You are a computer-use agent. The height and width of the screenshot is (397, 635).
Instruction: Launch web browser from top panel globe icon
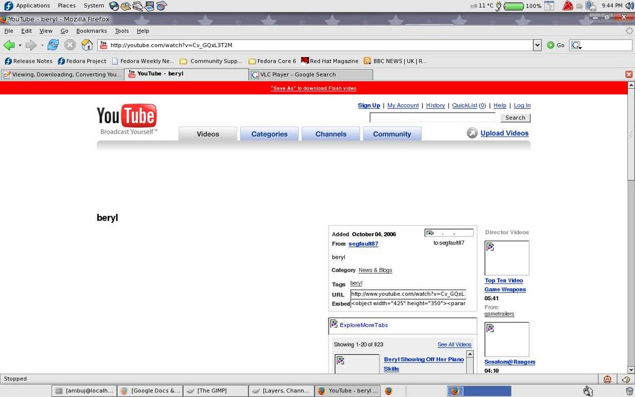(x=114, y=6)
